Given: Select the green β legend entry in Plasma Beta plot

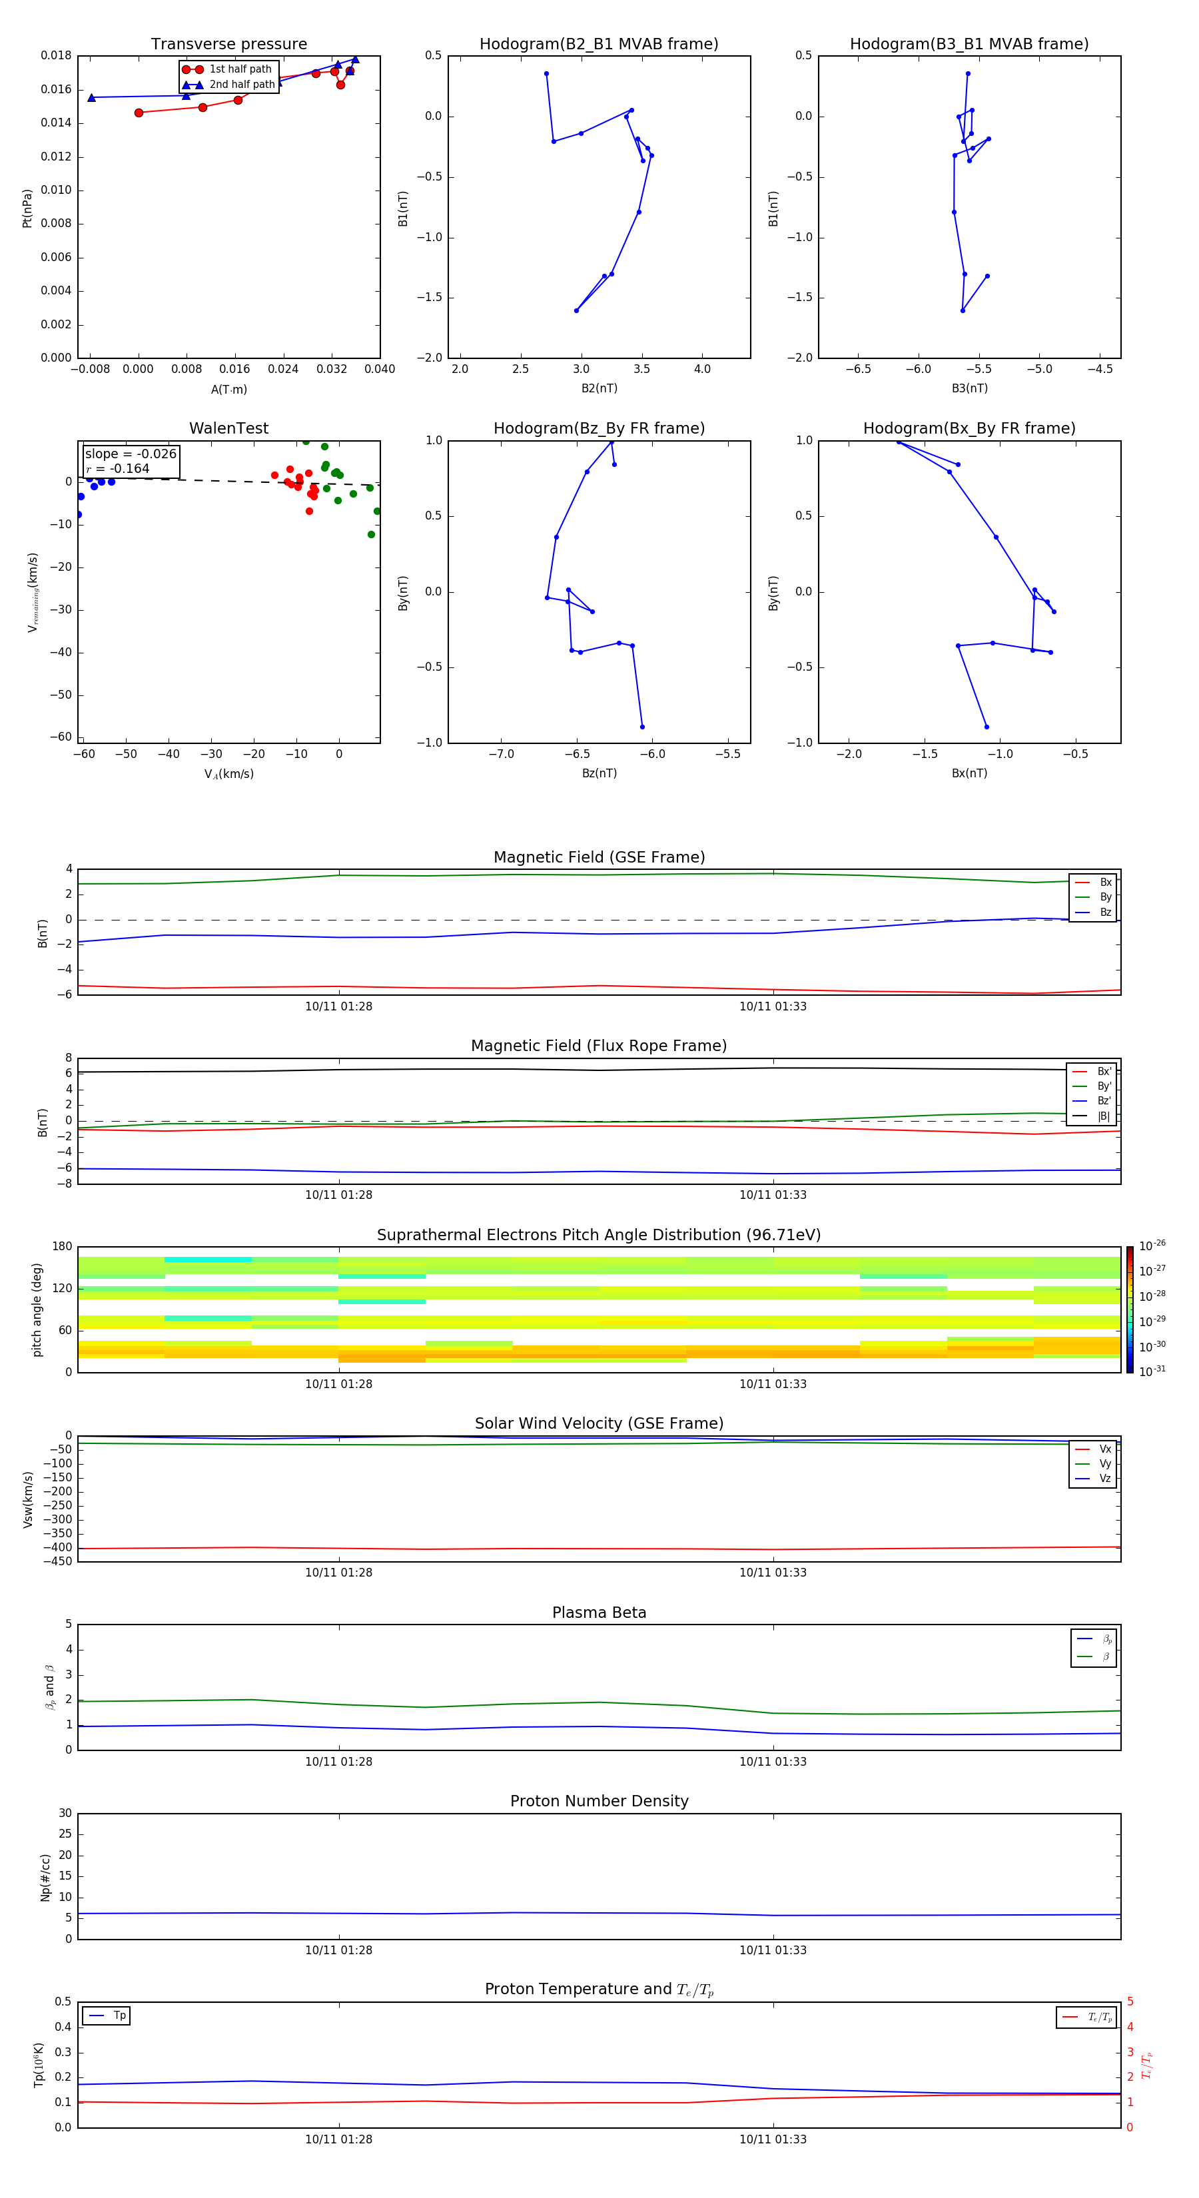Looking at the screenshot, I should click(1094, 1657).
